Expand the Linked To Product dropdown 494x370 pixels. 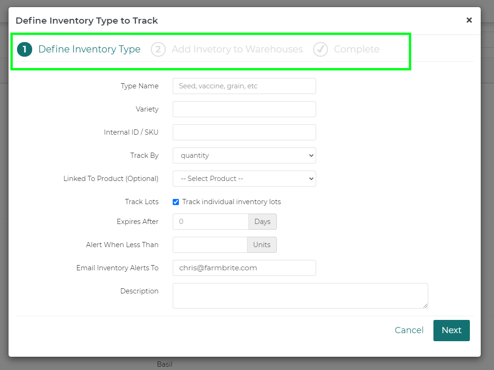pos(244,179)
